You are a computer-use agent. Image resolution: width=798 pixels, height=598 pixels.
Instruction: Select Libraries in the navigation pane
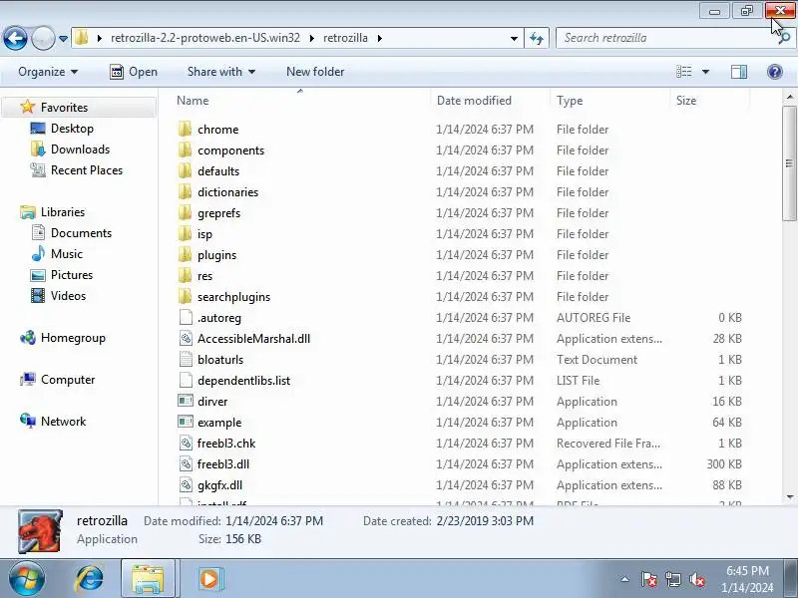pyautogui.click(x=63, y=211)
